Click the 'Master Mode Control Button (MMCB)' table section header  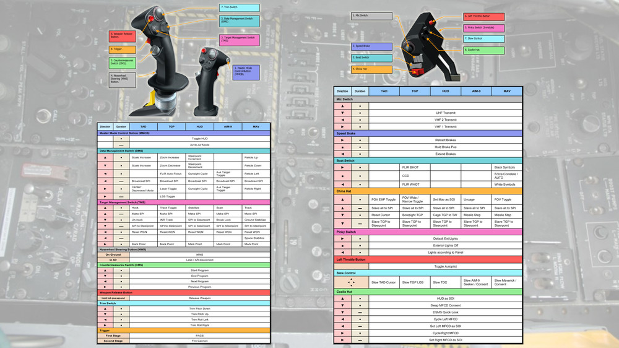(x=184, y=133)
